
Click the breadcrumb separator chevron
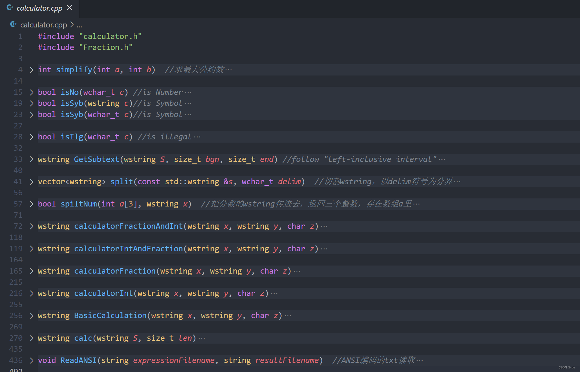click(72, 25)
